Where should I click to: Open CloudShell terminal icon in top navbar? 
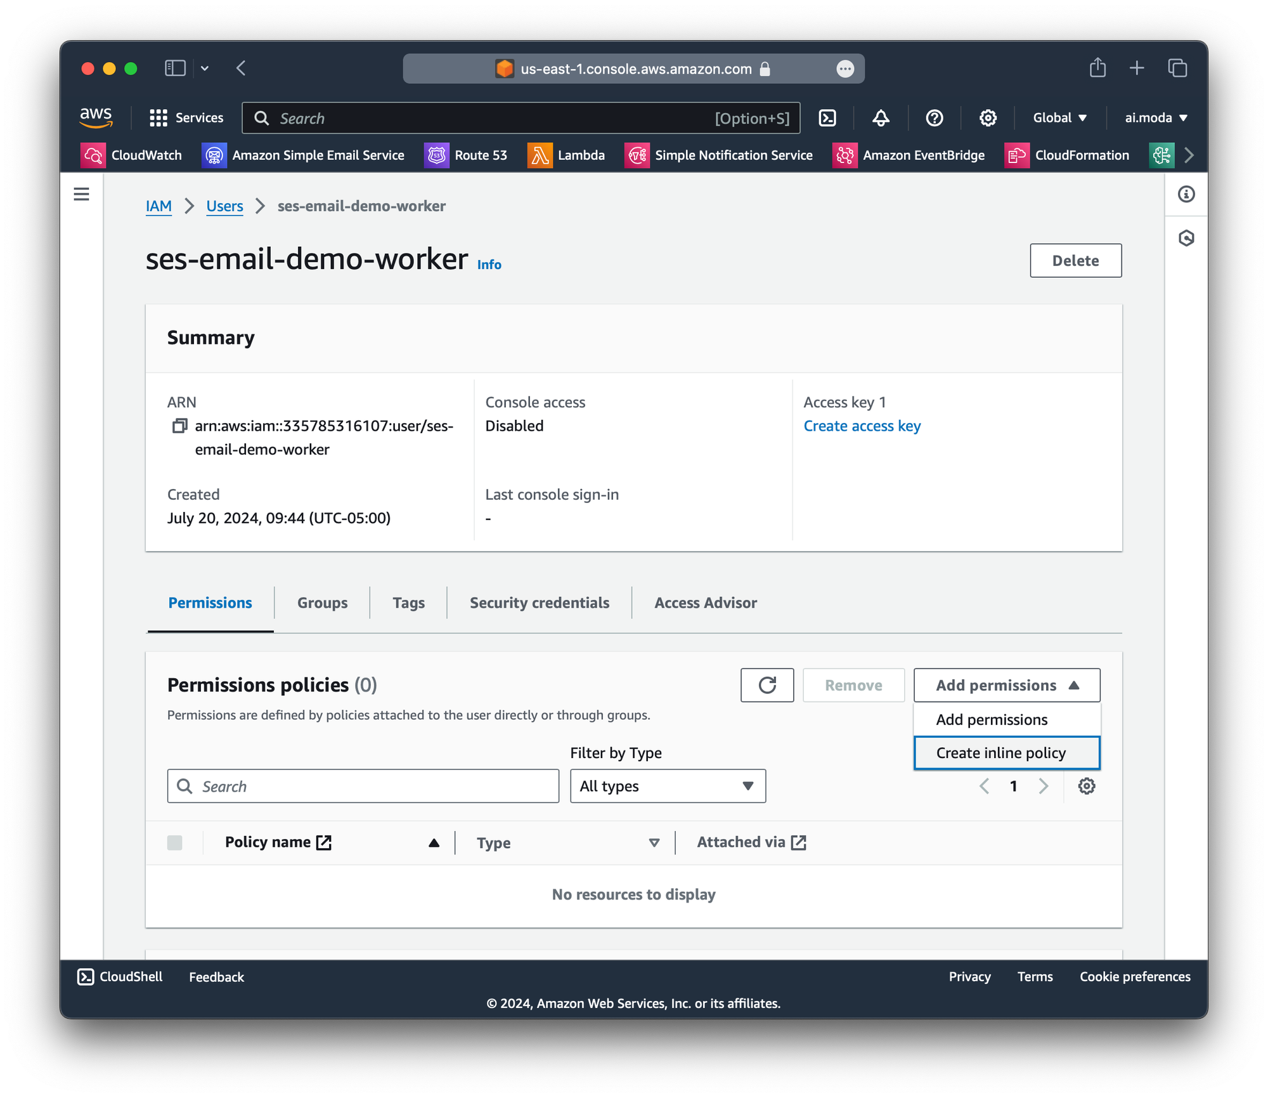pyautogui.click(x=827, y=118)
